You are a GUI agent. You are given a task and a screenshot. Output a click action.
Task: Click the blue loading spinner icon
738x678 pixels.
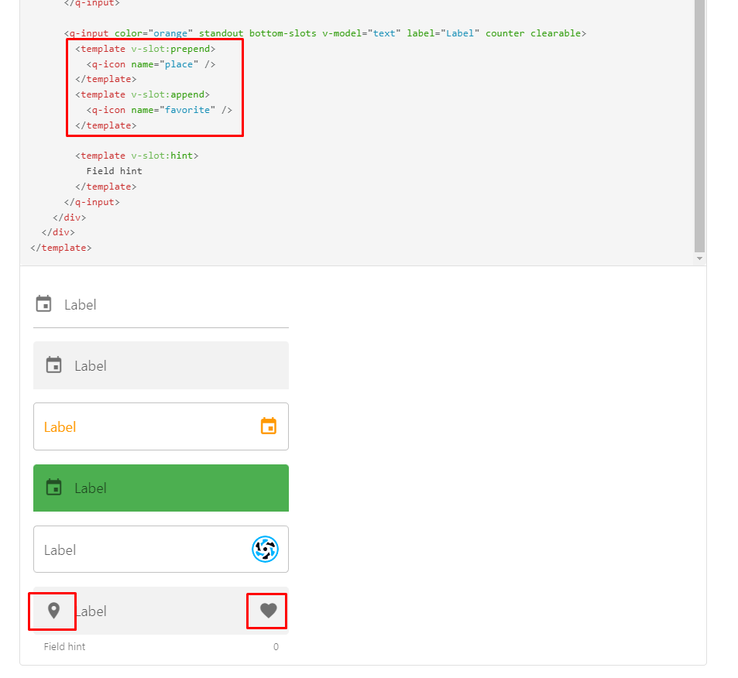tap(266, 549)
